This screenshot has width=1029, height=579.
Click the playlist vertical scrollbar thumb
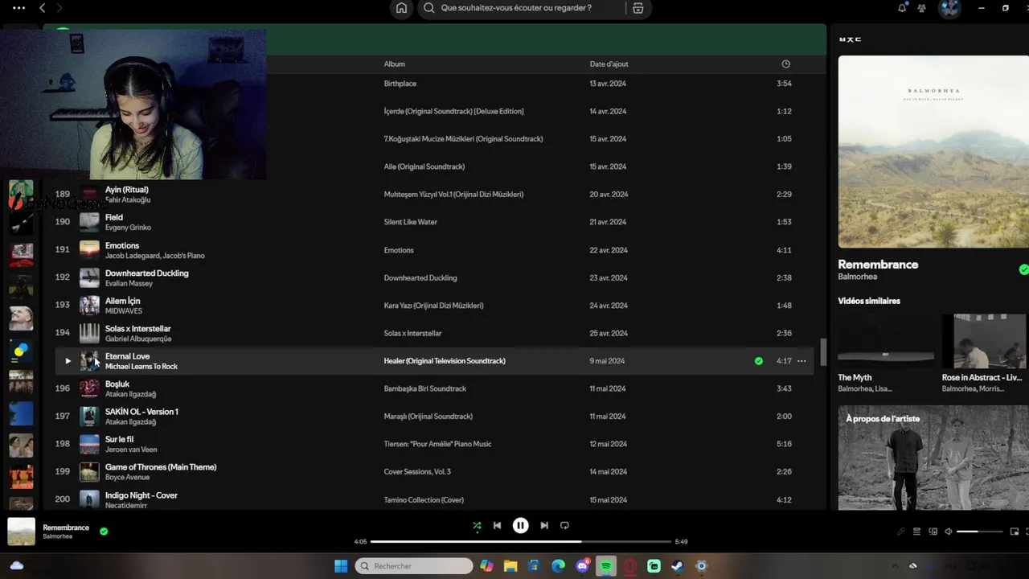pos(823,351)
